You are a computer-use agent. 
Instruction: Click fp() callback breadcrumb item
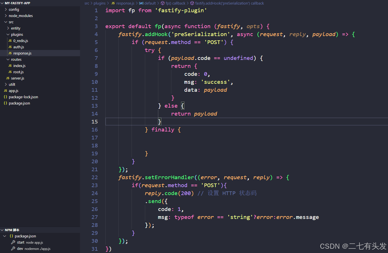[176, 3]
